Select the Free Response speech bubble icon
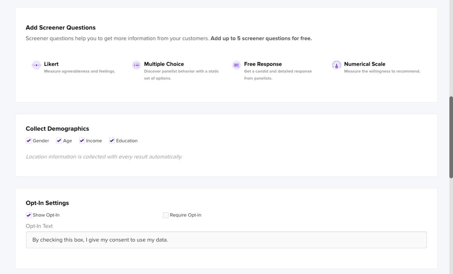453x274 pixels. (236, 65)
